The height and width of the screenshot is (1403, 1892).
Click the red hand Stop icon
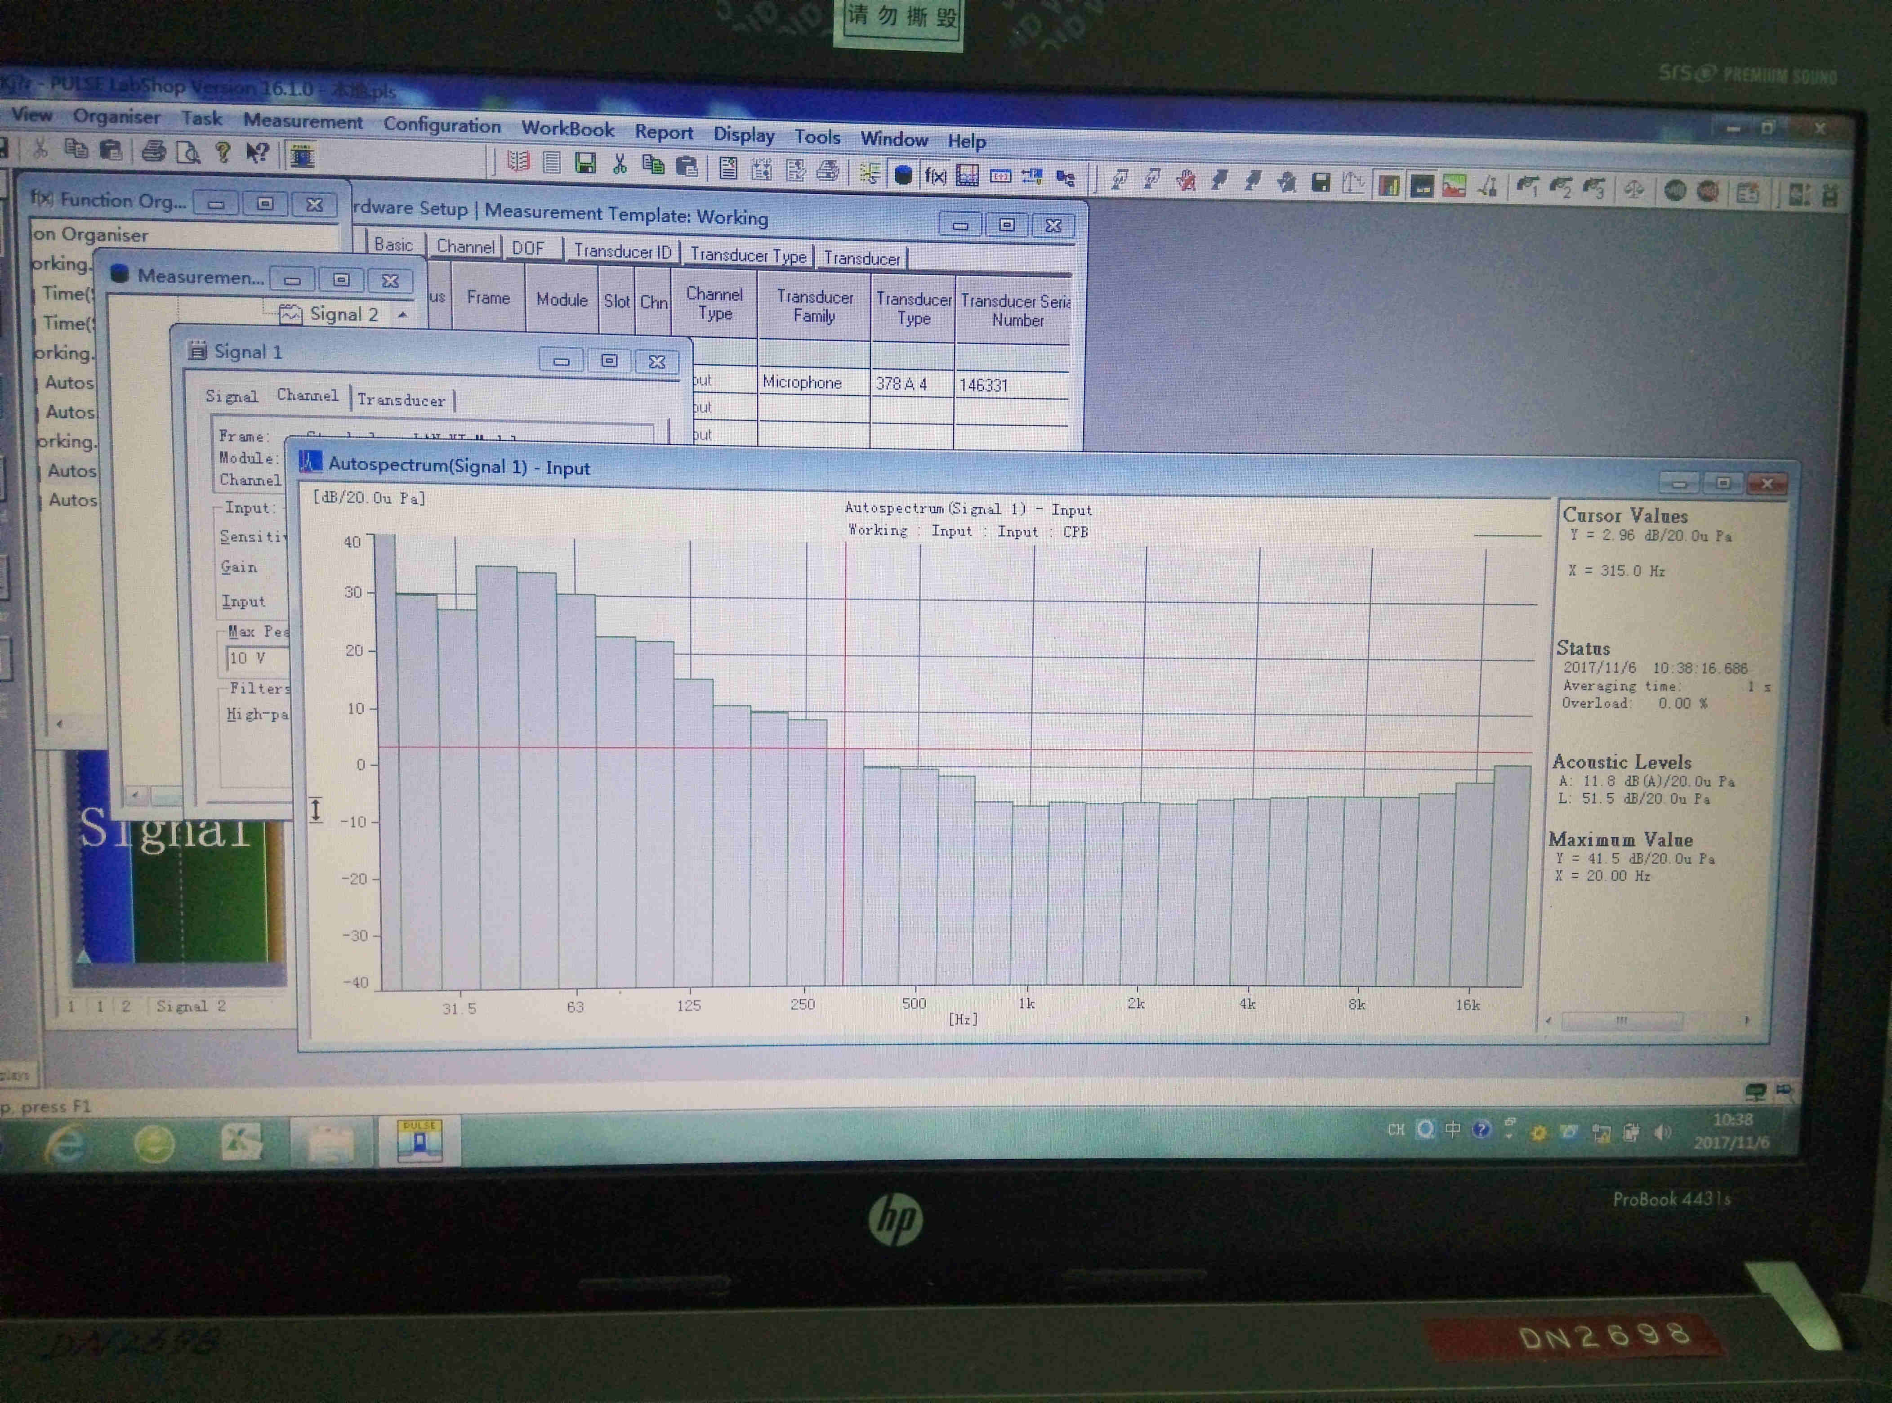point(1186,181)
